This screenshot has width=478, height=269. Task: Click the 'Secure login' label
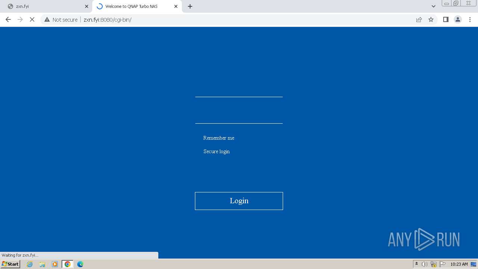217,151
